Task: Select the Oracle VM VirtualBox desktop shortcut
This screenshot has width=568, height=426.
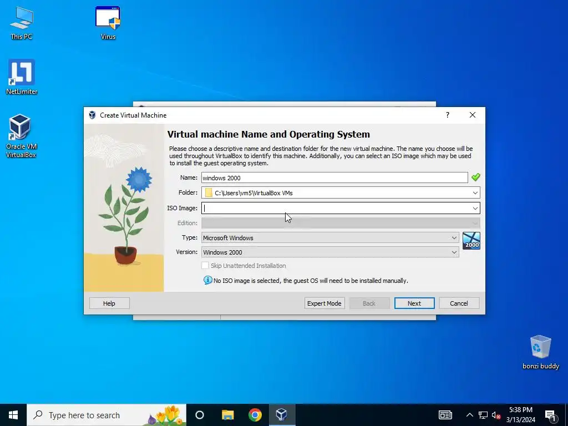Action: pyautogui.click(x=21, y=136)
